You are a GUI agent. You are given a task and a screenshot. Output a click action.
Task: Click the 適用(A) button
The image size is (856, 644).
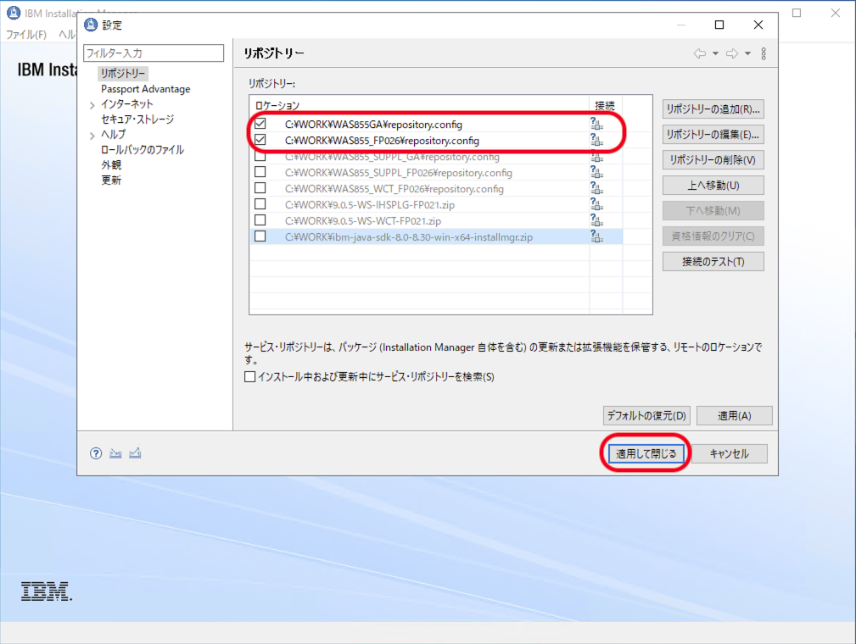735,415
